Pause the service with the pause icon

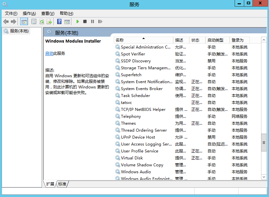tap(93, 21)
